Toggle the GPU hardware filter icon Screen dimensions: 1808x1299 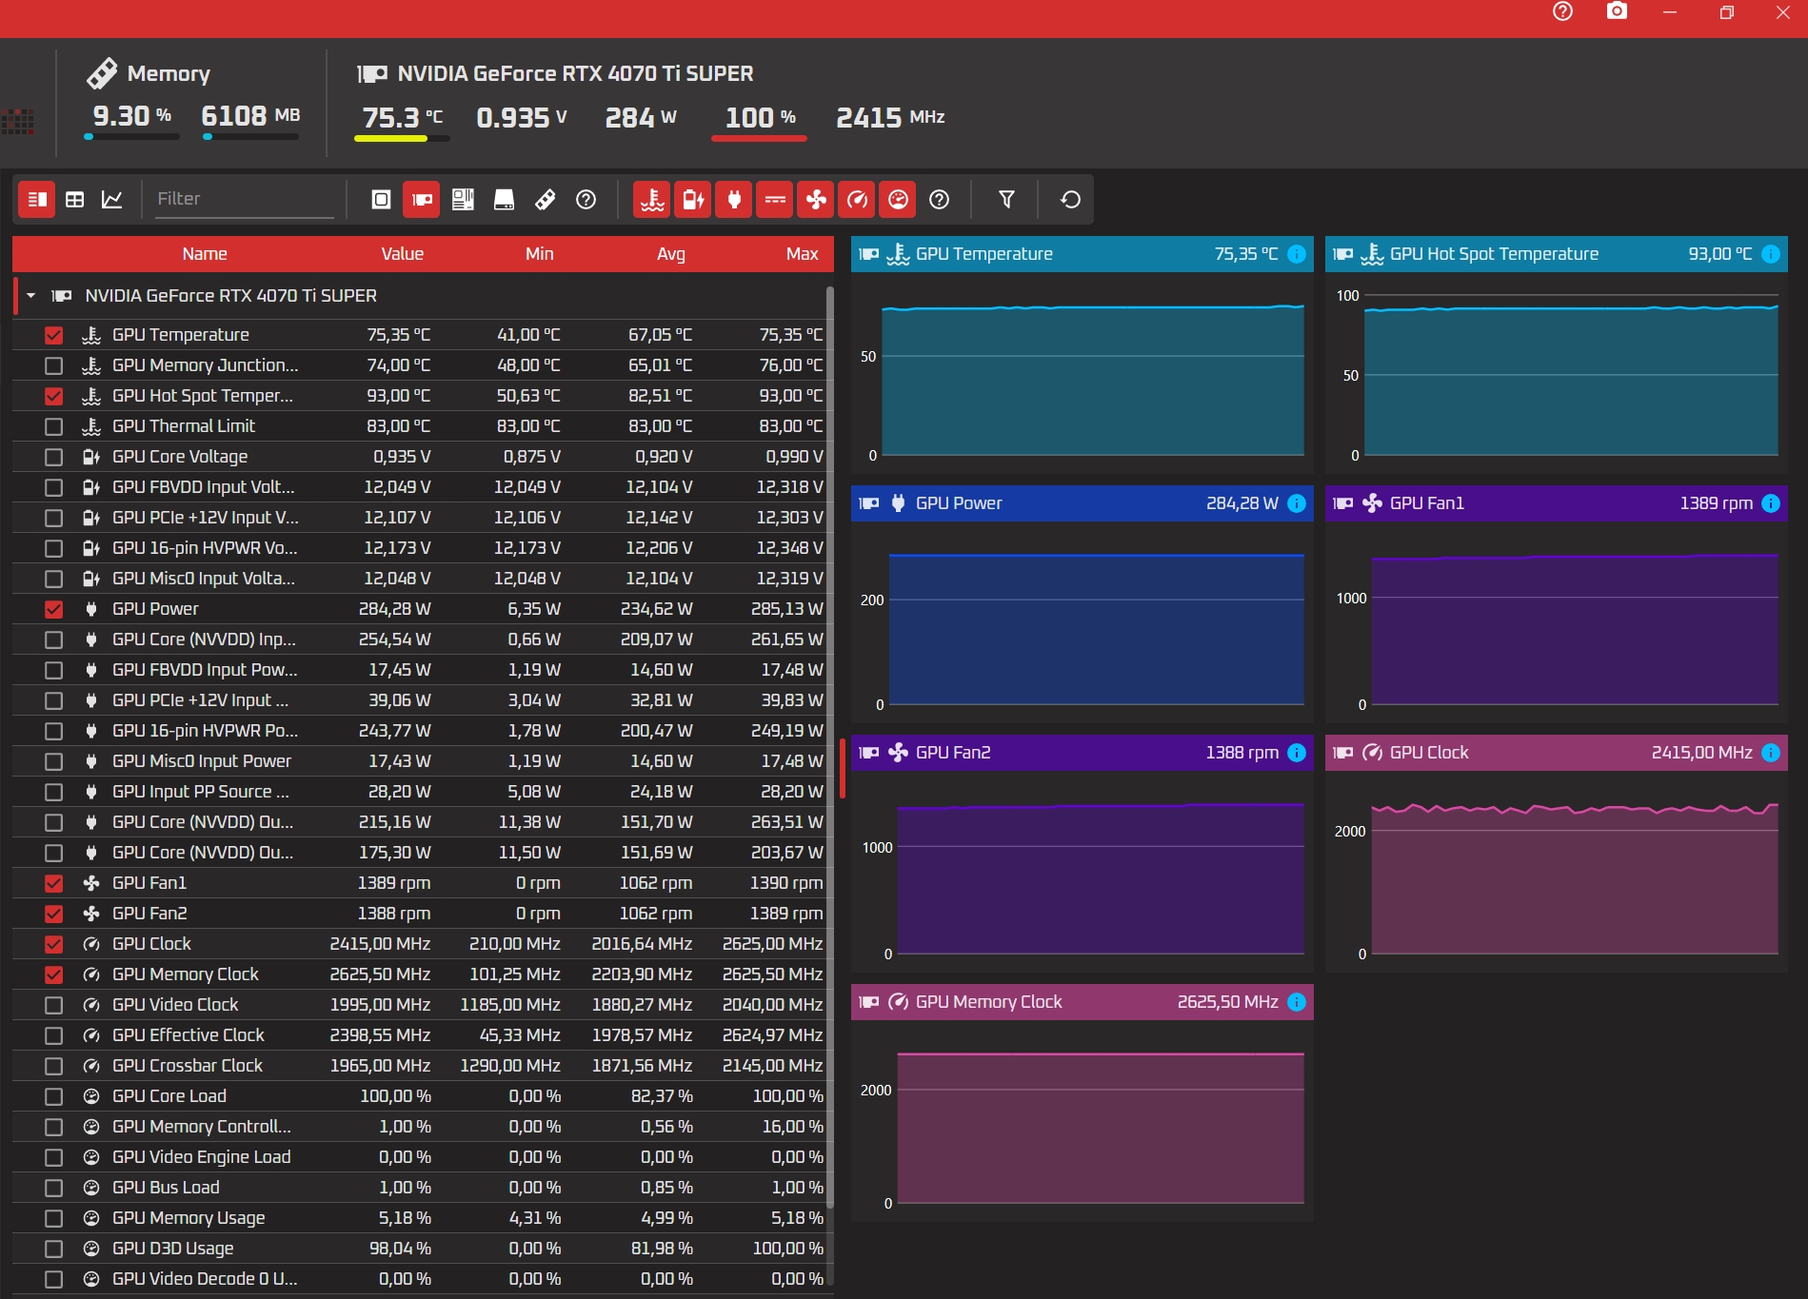[422, 199]
